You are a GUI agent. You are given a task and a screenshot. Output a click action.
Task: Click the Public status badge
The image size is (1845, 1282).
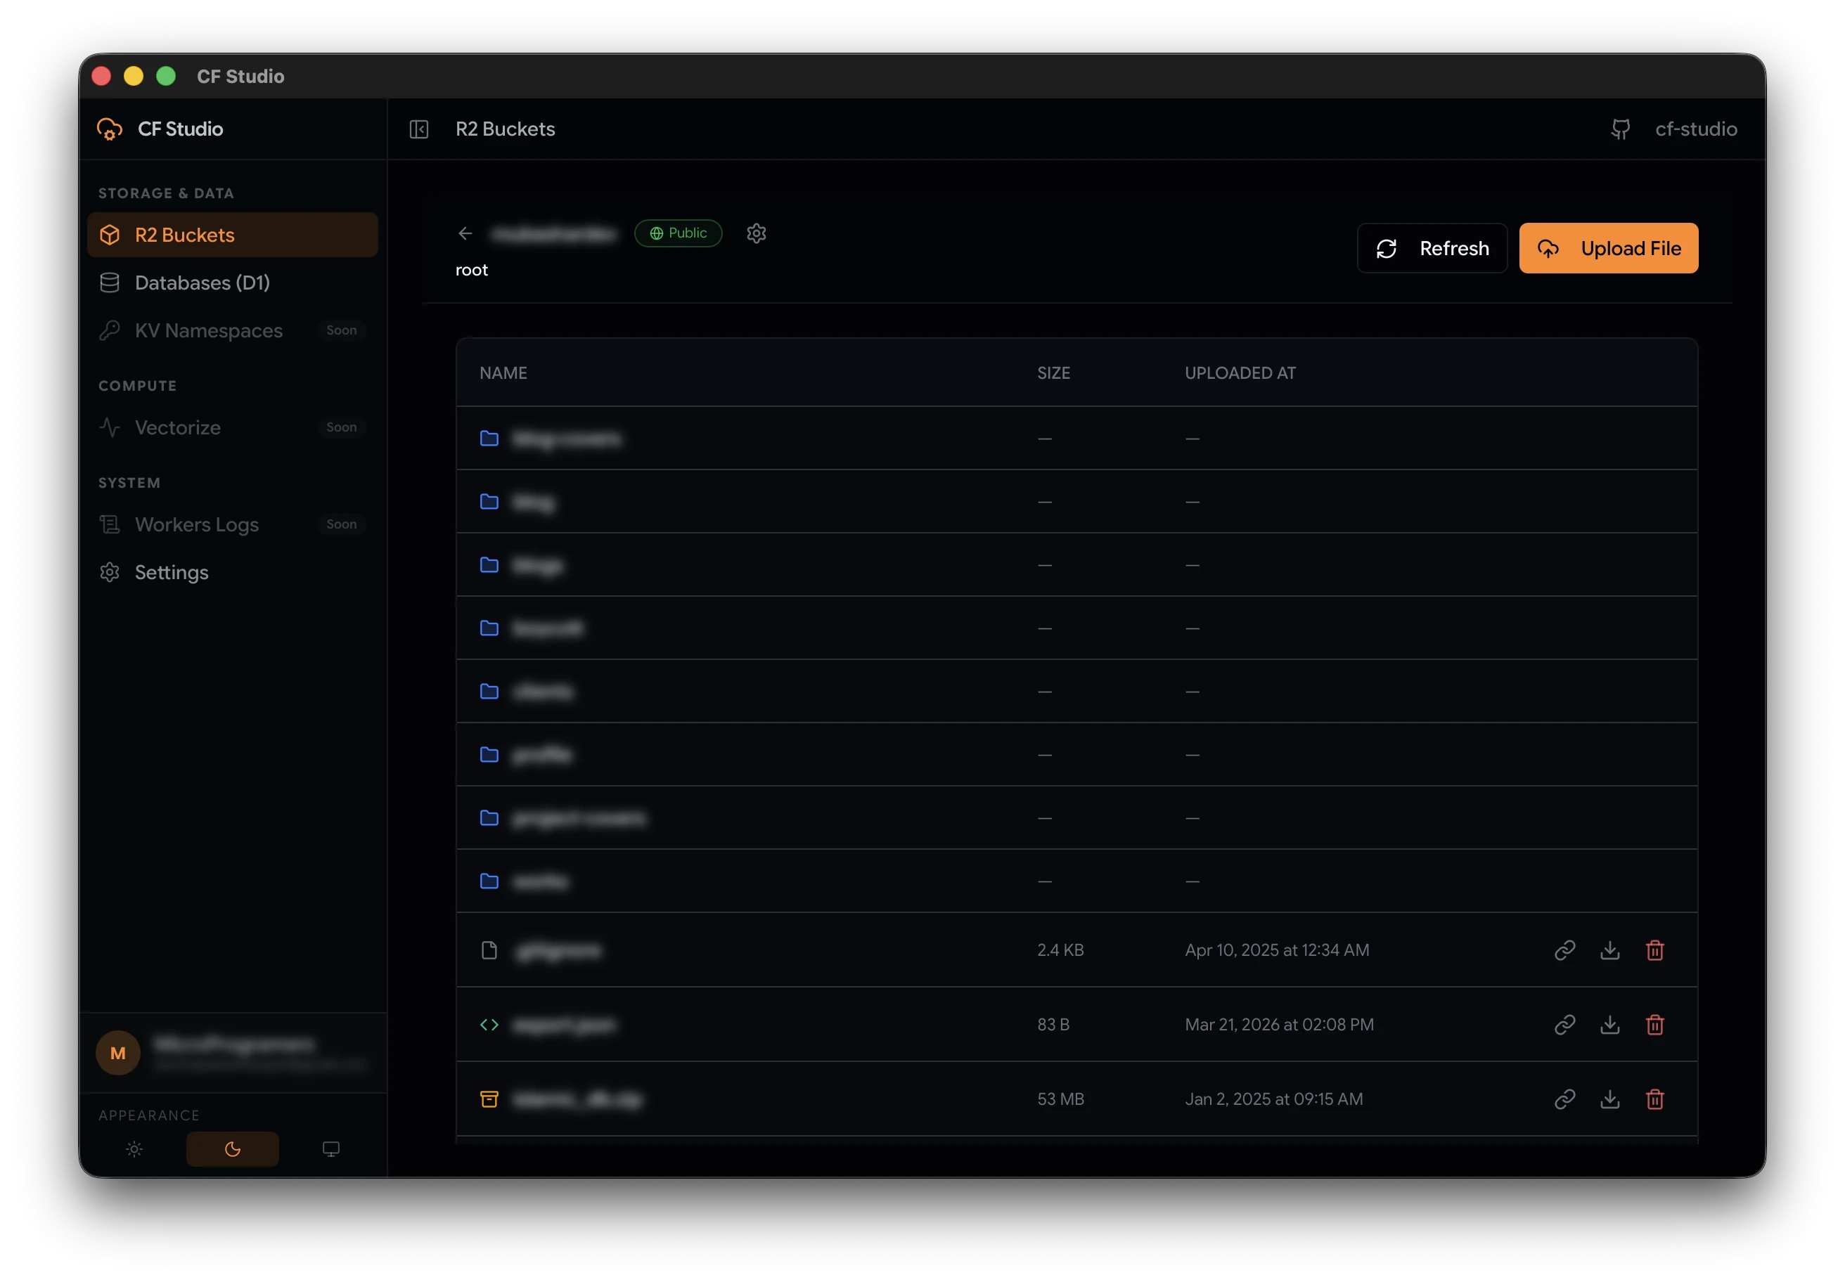pos(679,233)
